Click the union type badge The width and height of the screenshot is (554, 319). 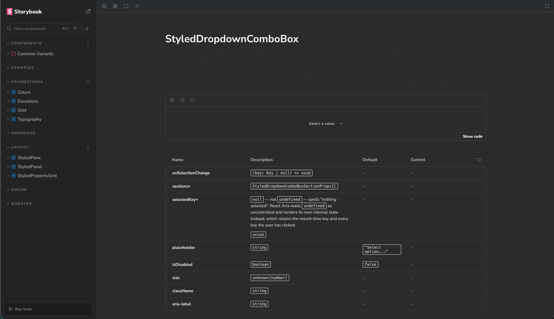(258, 235)
